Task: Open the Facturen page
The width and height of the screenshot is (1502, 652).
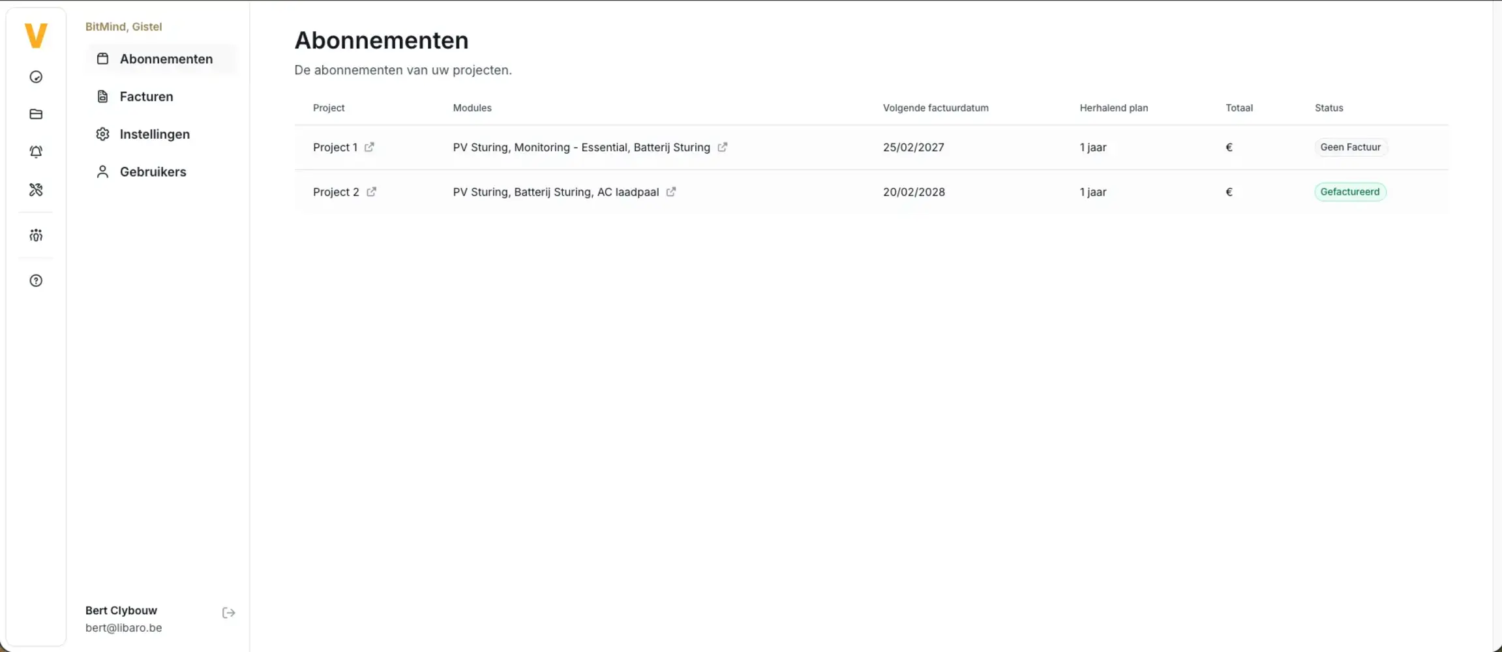Action: tap(145, 96)
